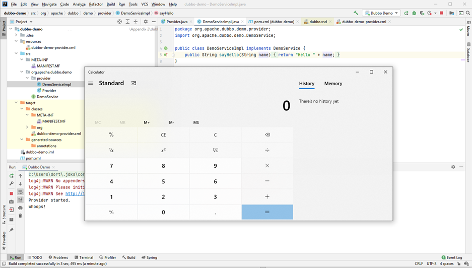This screenshot has height=268, width=472.
Task: Rerun Dubbo Demo from the top toolbar
Action: click(x=407, y=13)
